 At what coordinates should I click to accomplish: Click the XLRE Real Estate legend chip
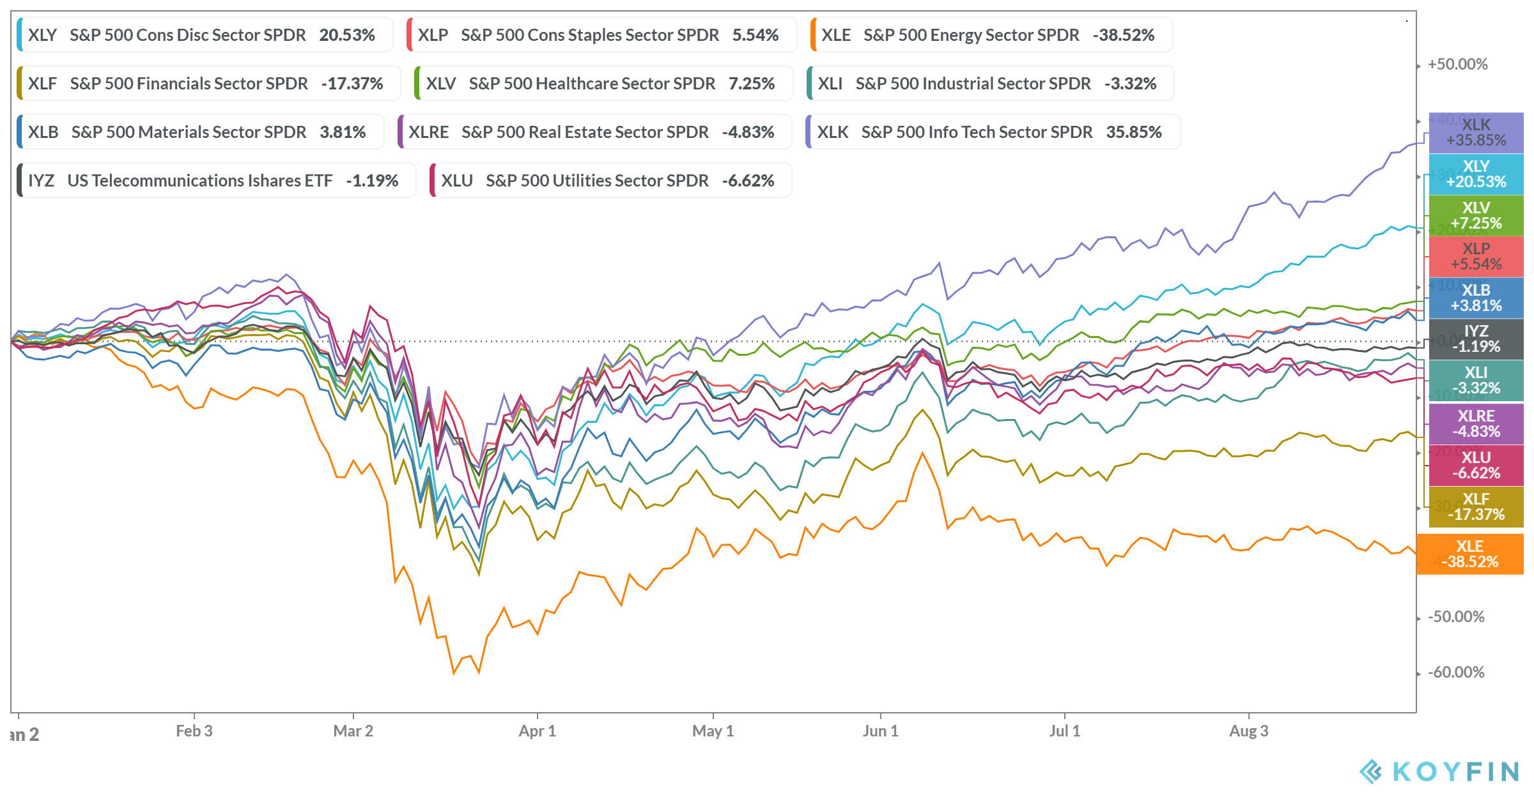594,132
